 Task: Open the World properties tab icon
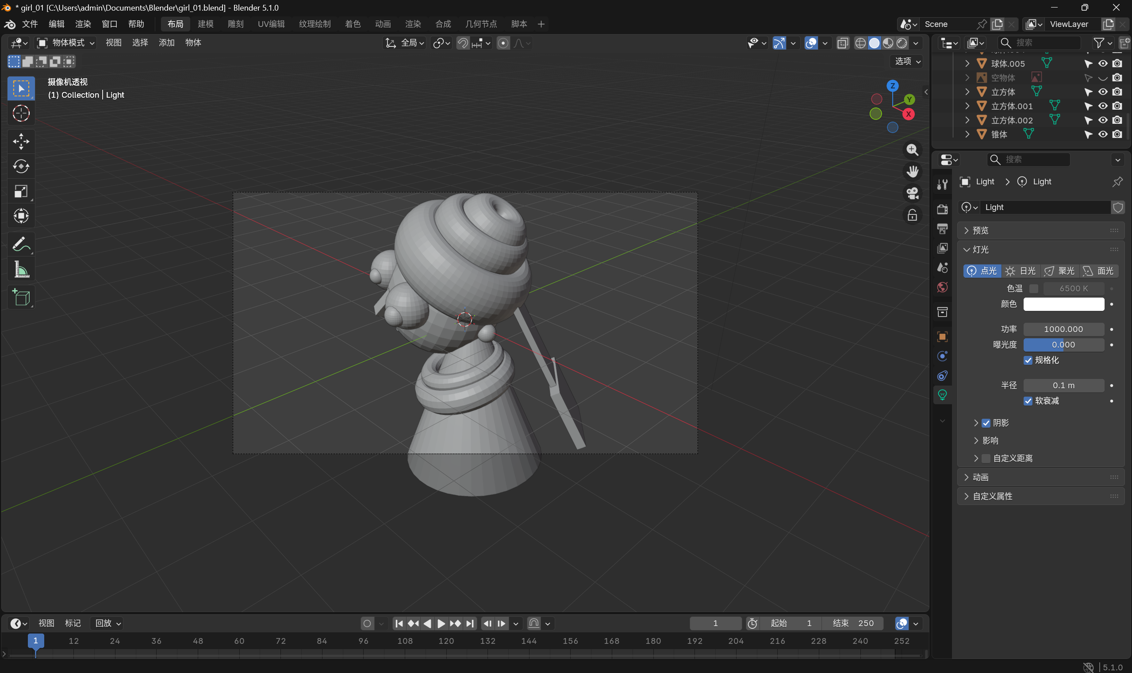click(x=942, y=287)
